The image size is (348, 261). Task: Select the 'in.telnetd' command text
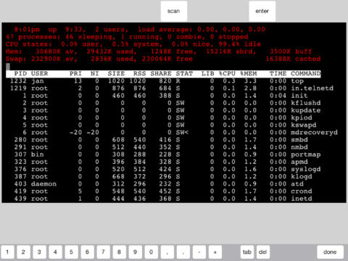point(312,88)
